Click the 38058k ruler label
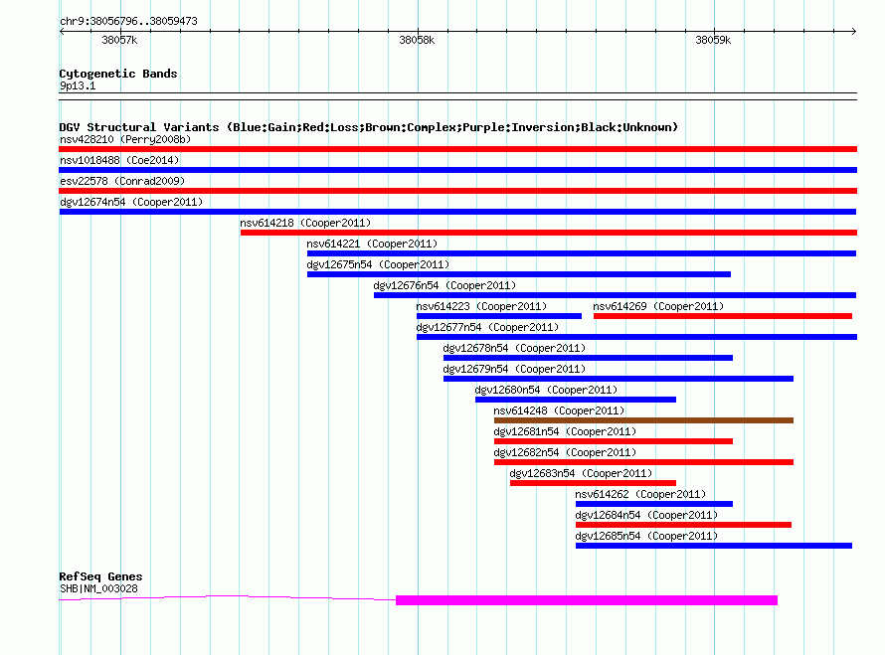This screenshot has width=885, height=655. [417, 40]
